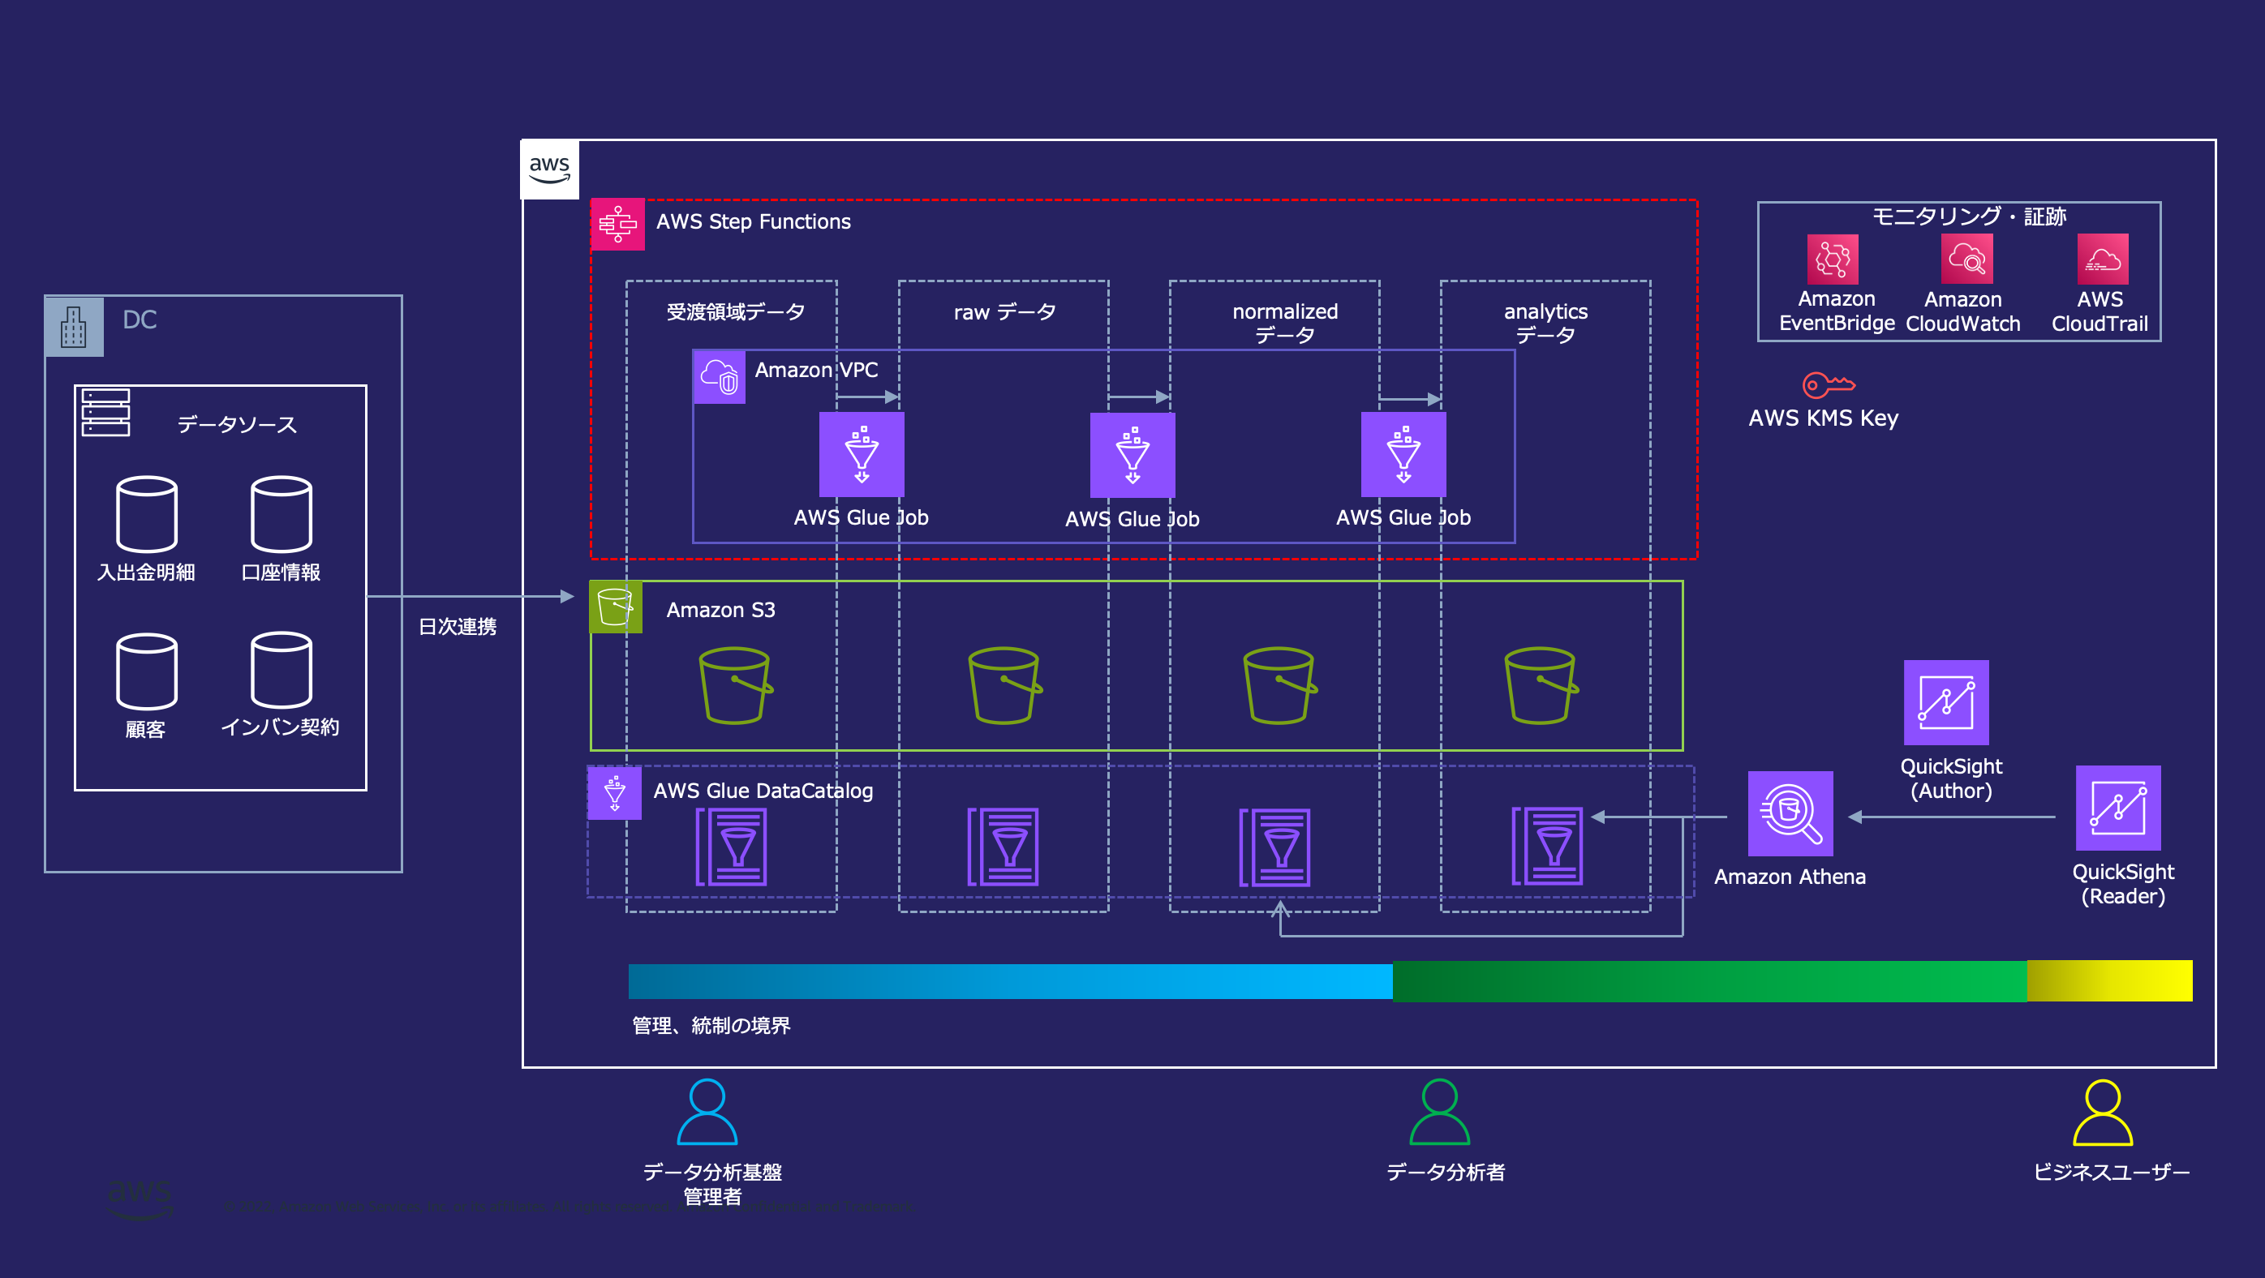
Task: Click the Amazon EventBridge icon
Action: coord(1833,259)
